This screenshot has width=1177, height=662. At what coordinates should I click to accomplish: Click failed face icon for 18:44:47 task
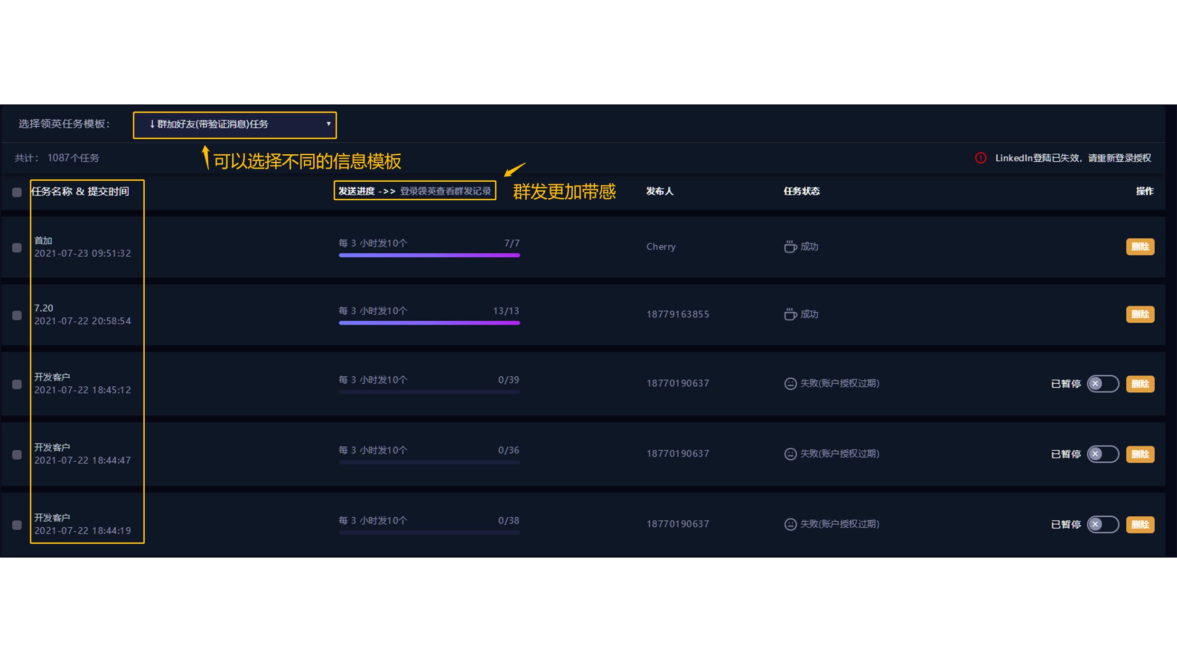[x=790, y=454]
